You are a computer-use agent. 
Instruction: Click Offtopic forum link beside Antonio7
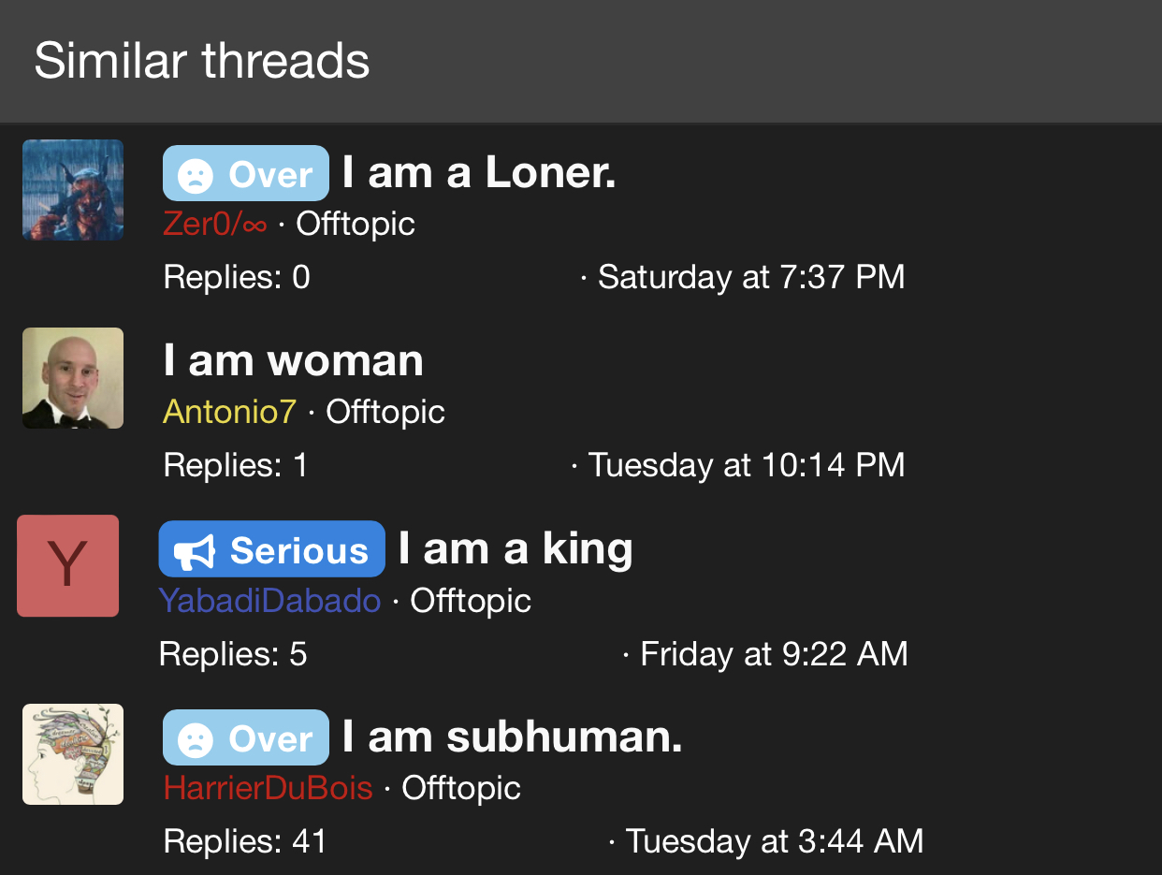click(385, 412)
